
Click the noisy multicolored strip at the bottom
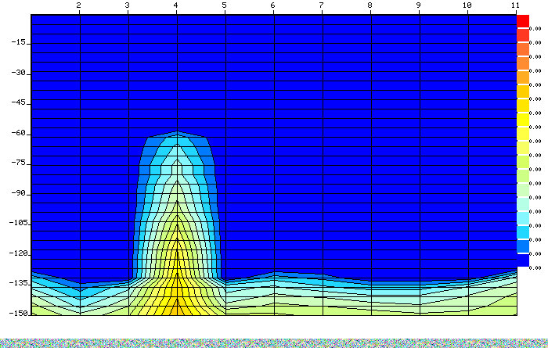tap(274, 343)
